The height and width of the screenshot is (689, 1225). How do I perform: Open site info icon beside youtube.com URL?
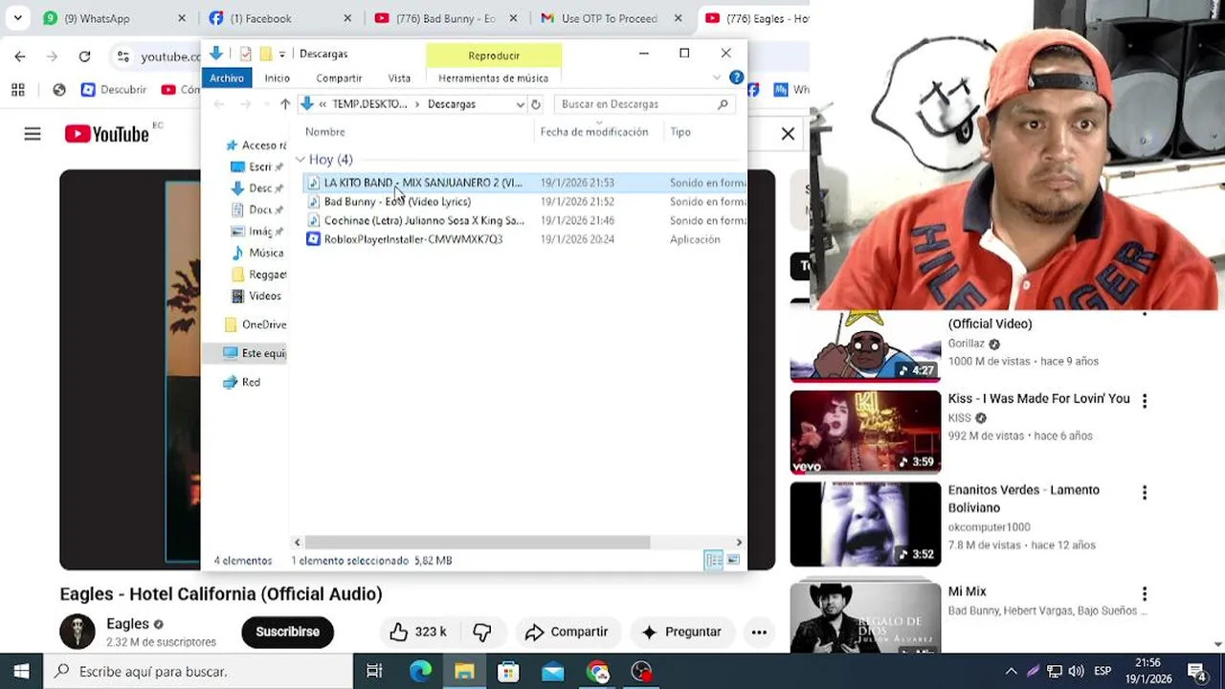[122, 56]
